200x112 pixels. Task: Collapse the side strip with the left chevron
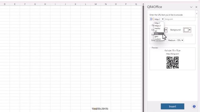[x=197, y=14]
